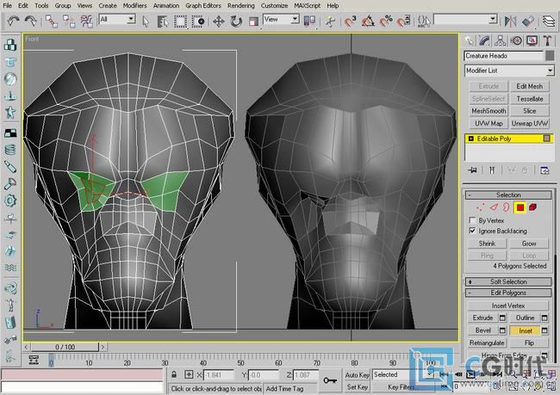Image resolution: width=560 pixels, height=395 pixels.
Task: Click Configure Modifier Sets icon below stack
Action: 544,170
